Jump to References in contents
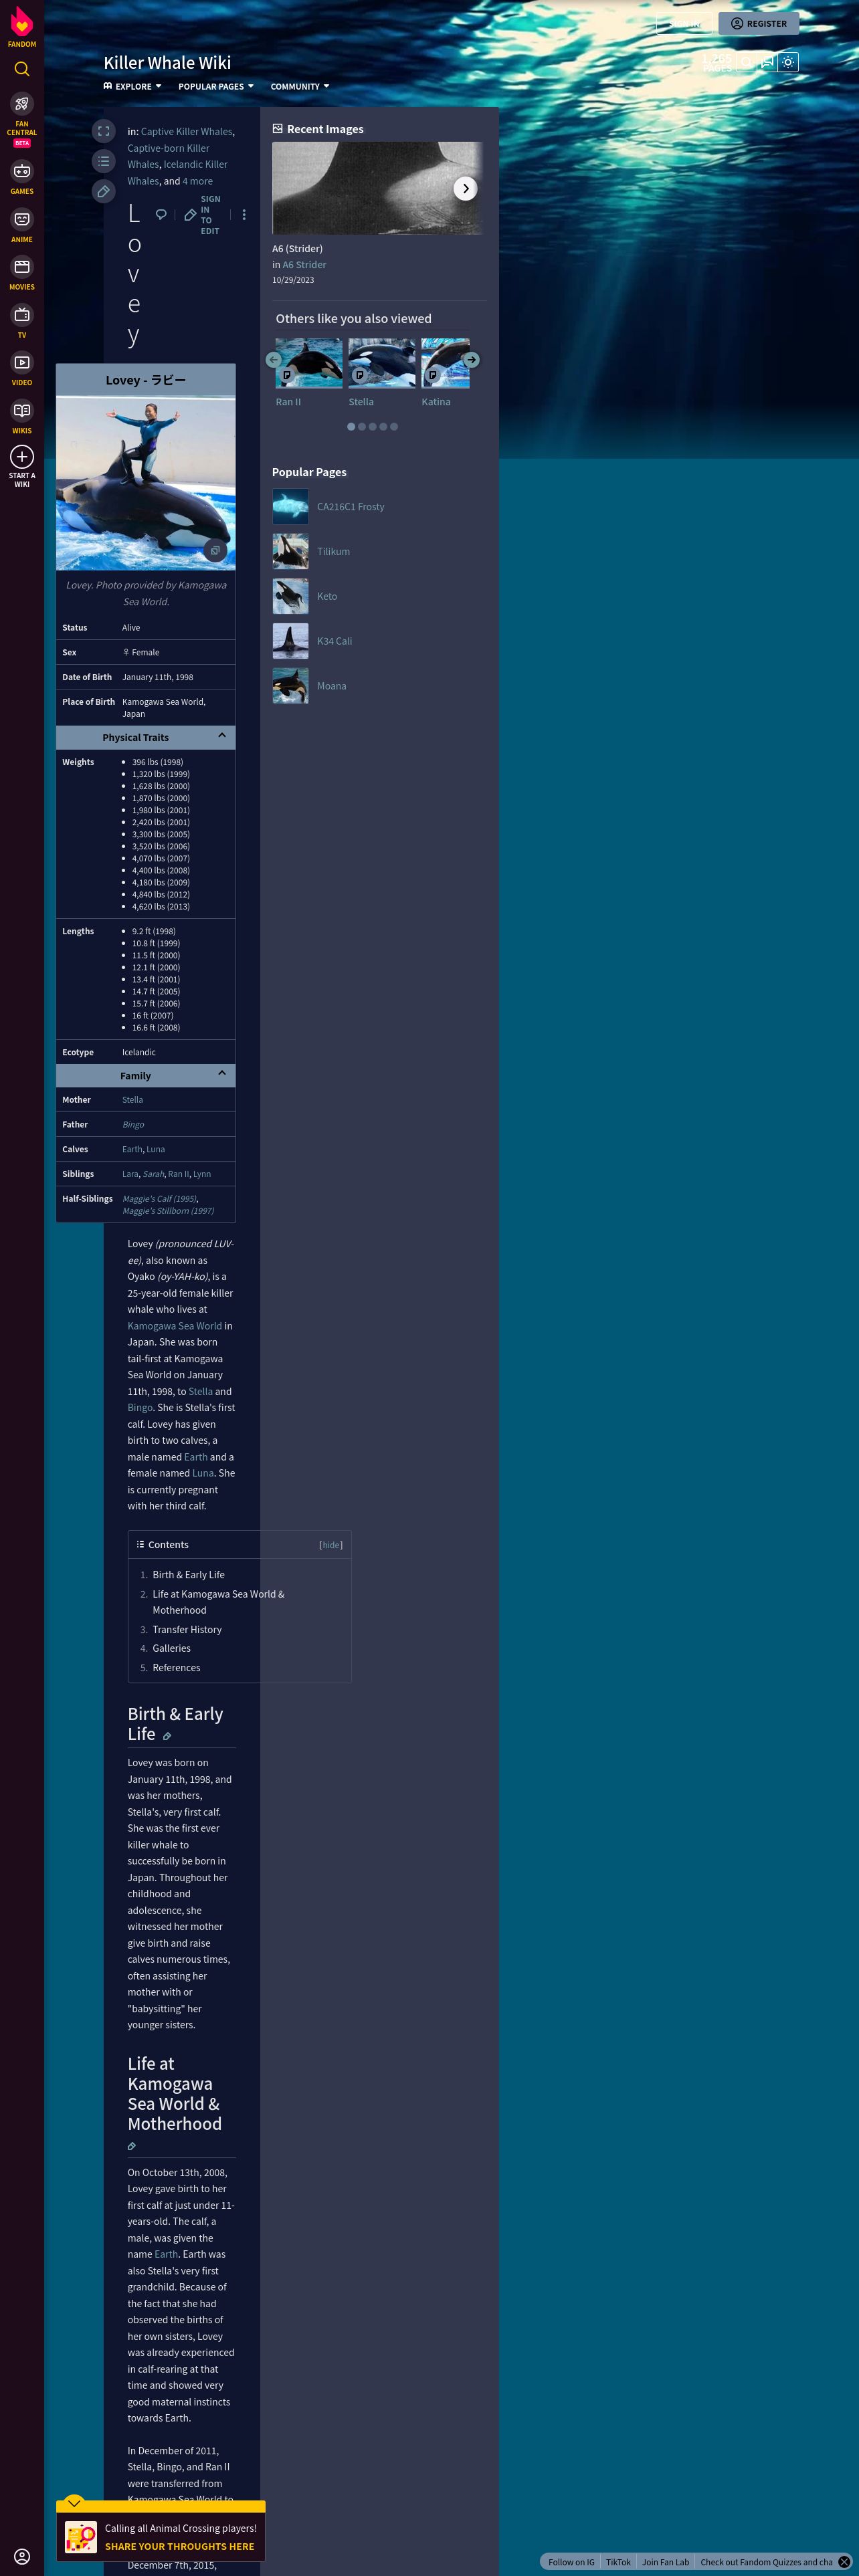Screen dimensions: 859x2576 click(x=176, y=1667)
